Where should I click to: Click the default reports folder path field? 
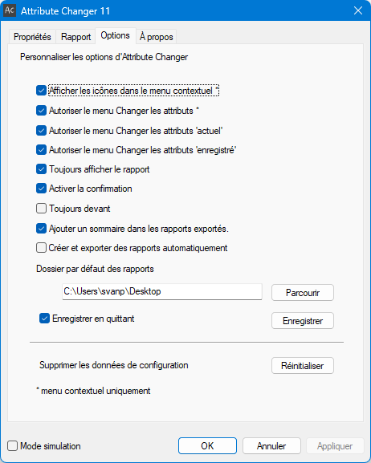pyautogui.click(x=162, y=292)
